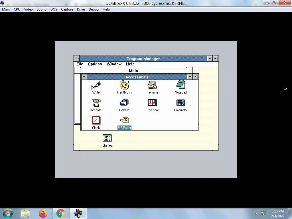Viewport: 292px width, 219px height.
Task: Click the 'Recorder' label text
Action: tap(96, 110)
